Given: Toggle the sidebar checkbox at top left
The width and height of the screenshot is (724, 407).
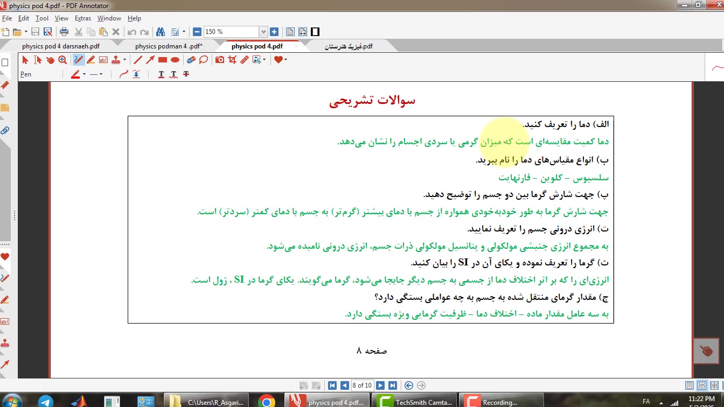Looking at the screenshot, I should 5,62.
